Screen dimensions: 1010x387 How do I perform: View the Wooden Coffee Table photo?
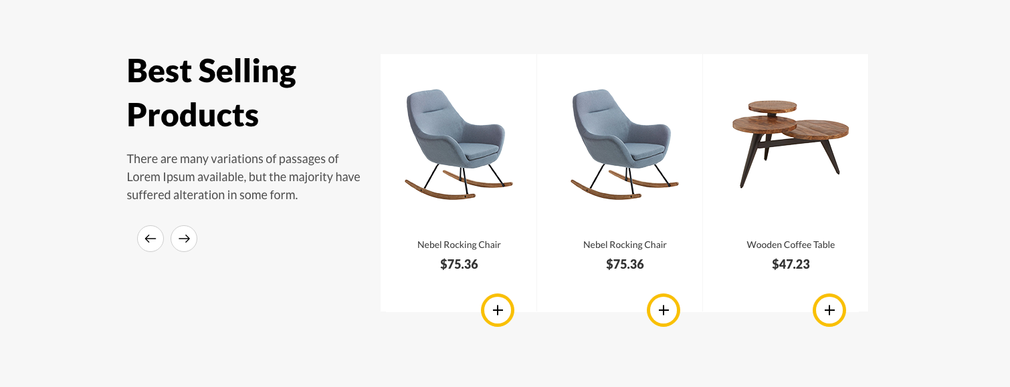coord(791,144)
